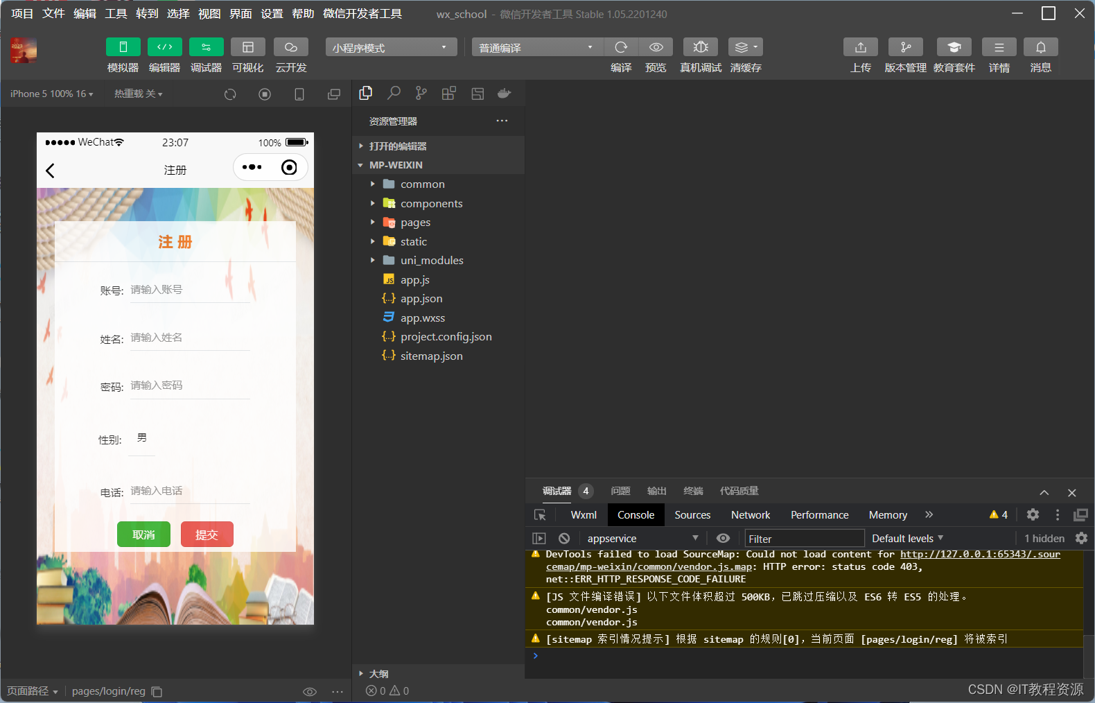Viewport: 1095px width, 703px height.
Task: Open the sitemap.json file
Action: pos(438,356)
